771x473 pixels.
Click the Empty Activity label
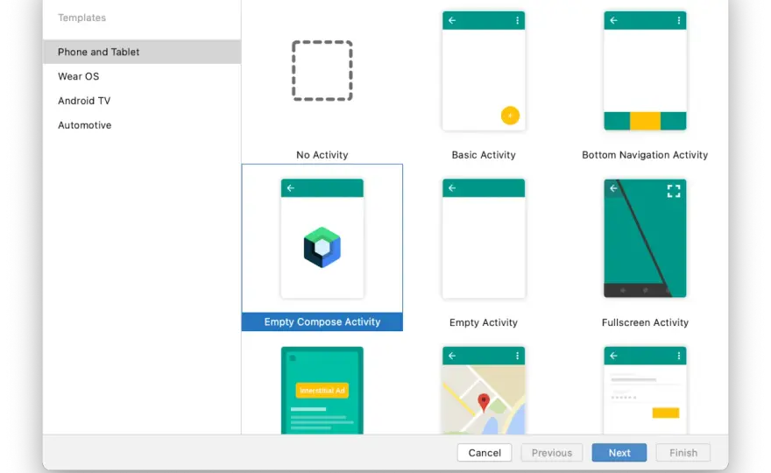click(484, 322)
